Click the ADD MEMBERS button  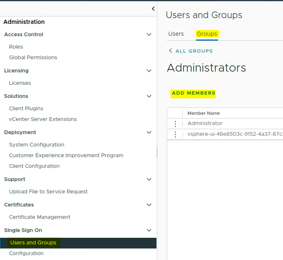(x=193, y=93)
